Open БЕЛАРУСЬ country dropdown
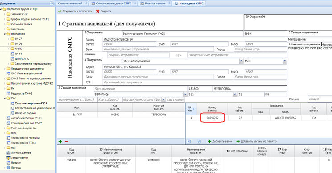The width and height of the screenshot is (332, 173). (185, 95)
